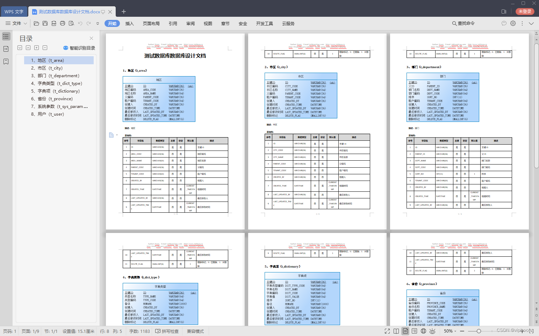Click the Print icon
Screen dimensions: 539x336
pos(63,23)
